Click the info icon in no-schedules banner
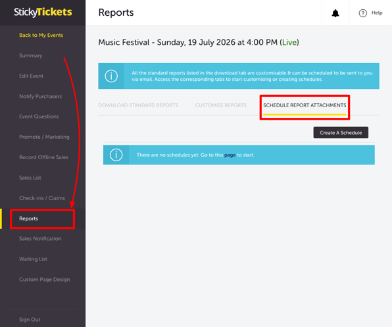 click(x=116, y=155)
